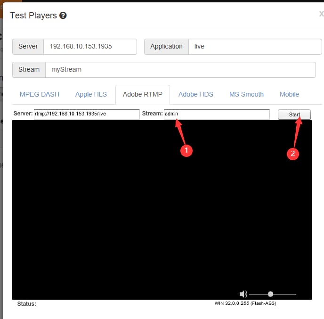Click the help icon beside Test Players
Screen dimensions: 324x319
(x=63, y=16)
